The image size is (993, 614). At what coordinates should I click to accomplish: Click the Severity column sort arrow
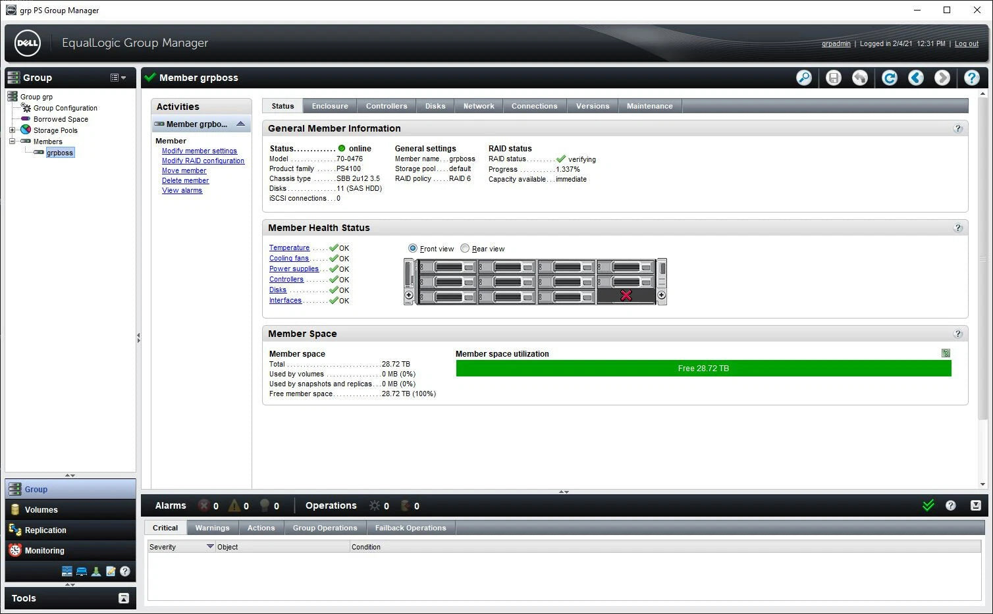point(210,546)
